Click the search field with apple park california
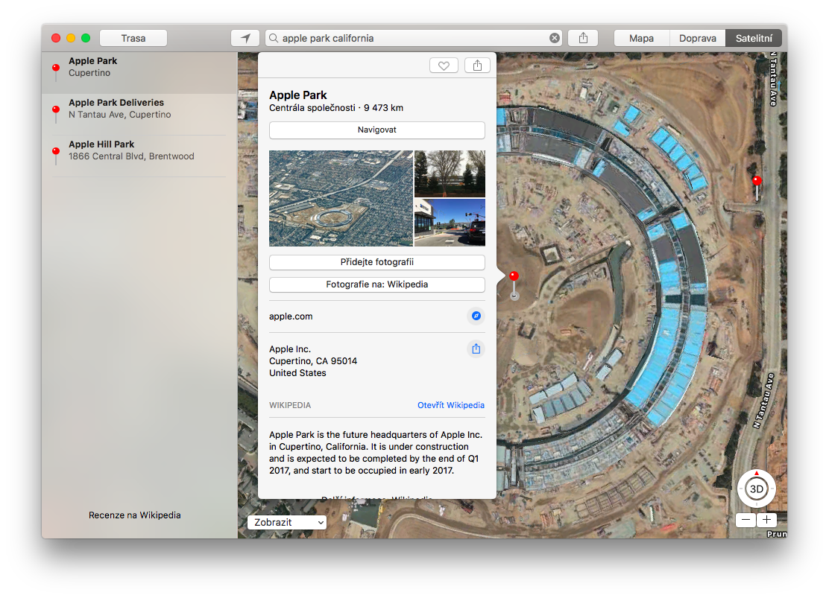Image resolution: width=829 pixels, height=598 pixels. point(414,38)
